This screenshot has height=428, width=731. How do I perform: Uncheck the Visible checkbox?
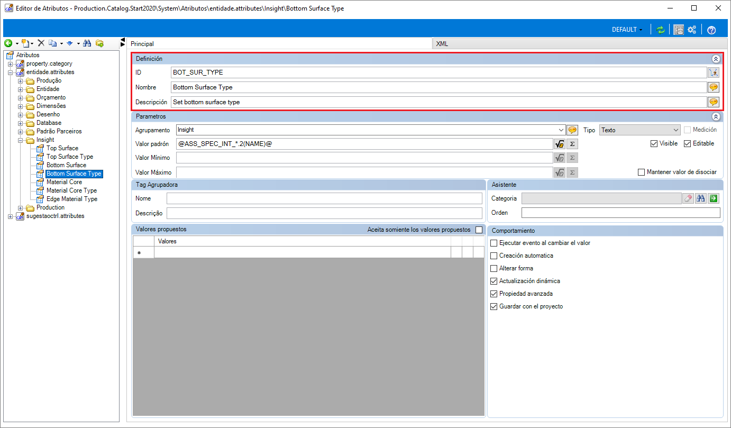coord(654,143)
